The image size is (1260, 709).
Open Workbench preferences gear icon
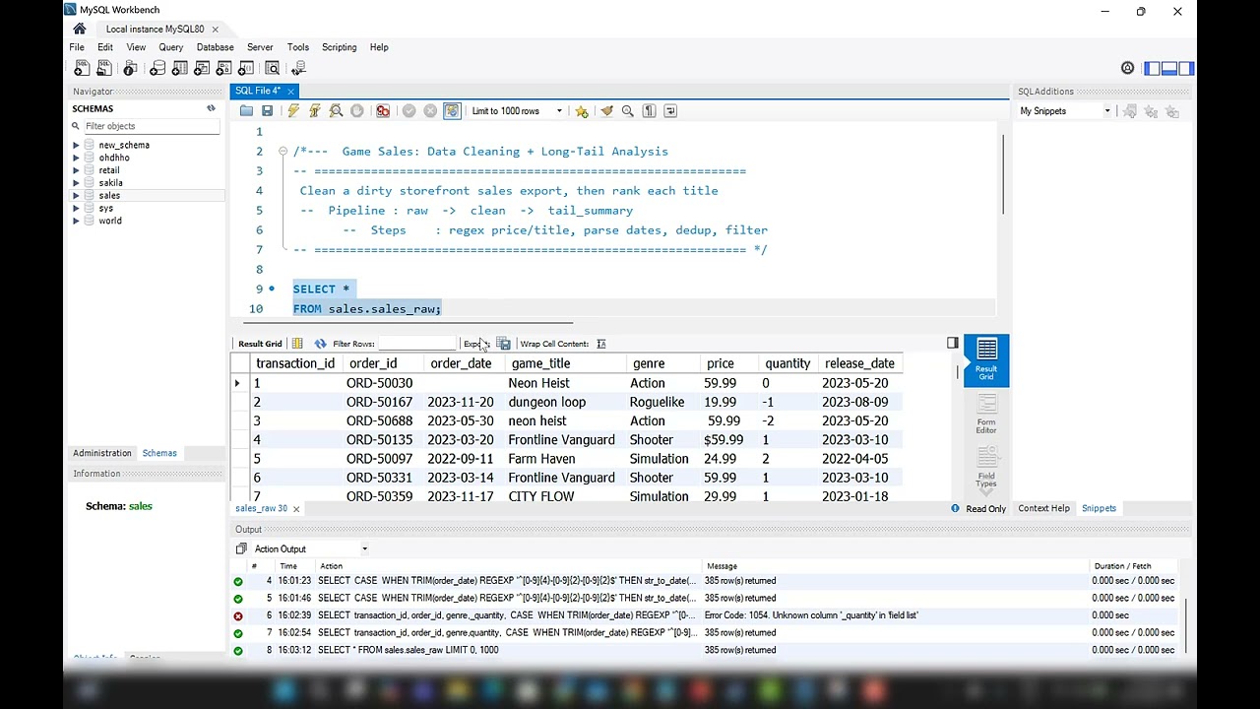(1127, 68)
